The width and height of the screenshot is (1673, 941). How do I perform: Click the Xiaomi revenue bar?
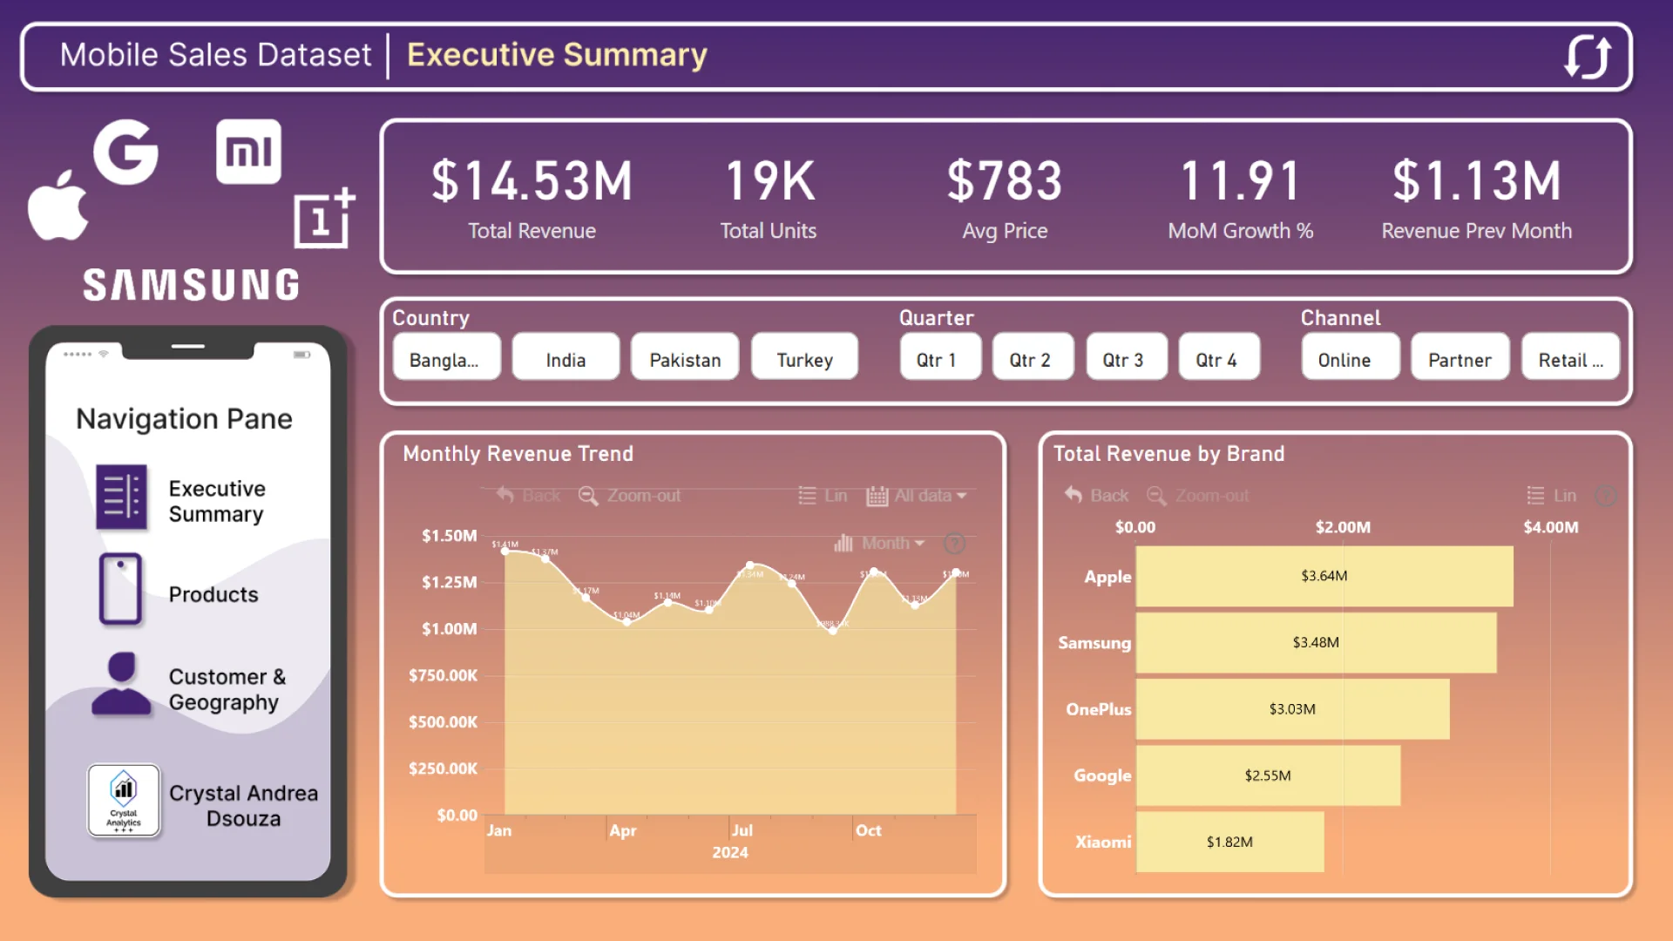[1230, 842]
